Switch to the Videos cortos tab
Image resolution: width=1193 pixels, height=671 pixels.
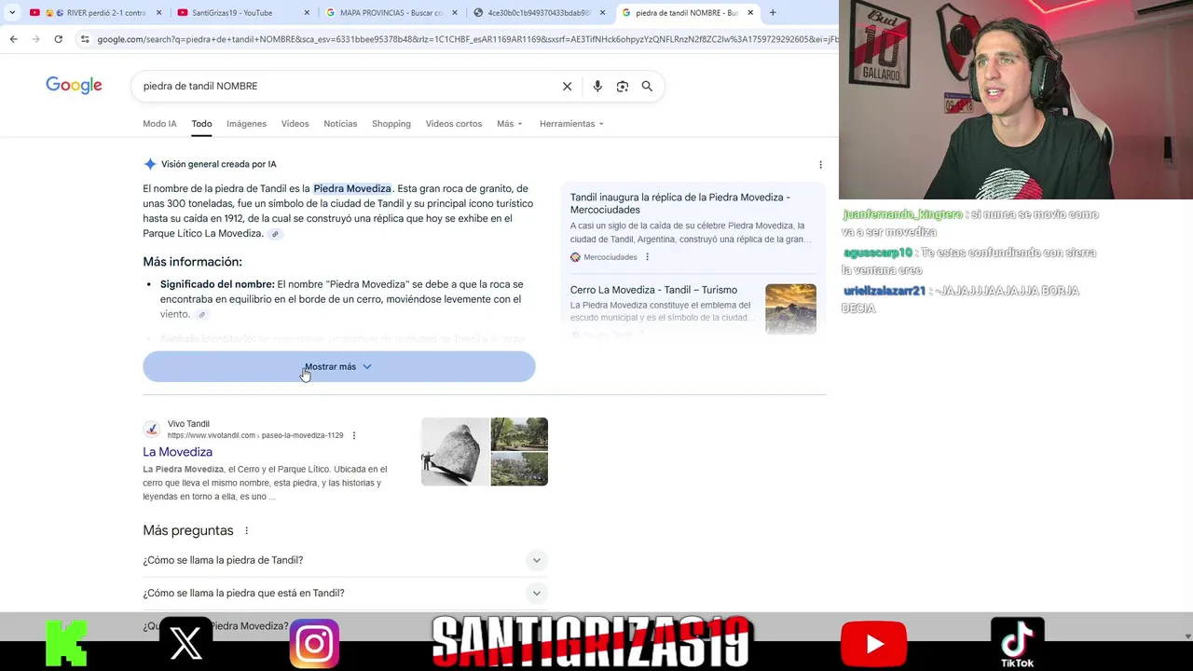(454, 124)
